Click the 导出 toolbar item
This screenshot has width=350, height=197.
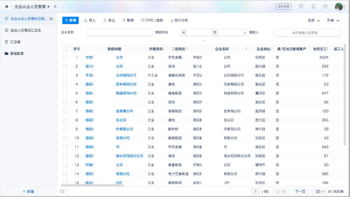pyautogui.click(x=109, y=20)
